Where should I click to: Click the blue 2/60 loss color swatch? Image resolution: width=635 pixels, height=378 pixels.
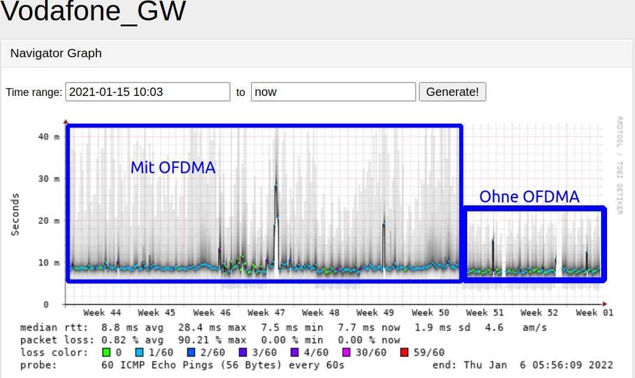click(x=191, y=353)
